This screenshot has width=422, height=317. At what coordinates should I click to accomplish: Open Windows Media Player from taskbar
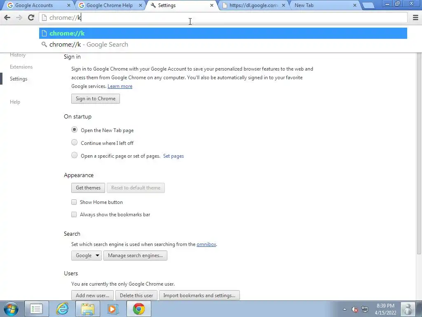(113, 309)
